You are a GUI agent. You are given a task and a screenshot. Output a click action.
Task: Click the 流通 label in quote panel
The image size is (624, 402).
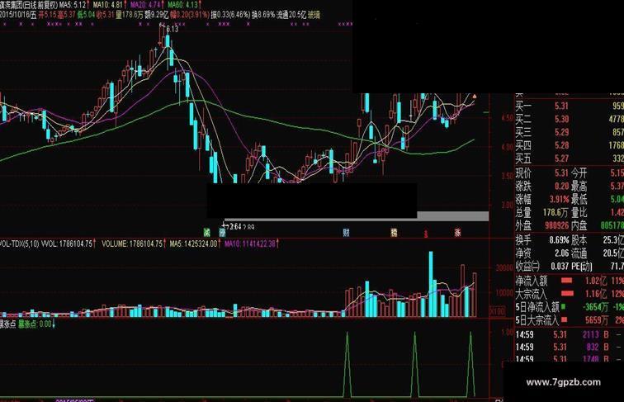(579, 253)
